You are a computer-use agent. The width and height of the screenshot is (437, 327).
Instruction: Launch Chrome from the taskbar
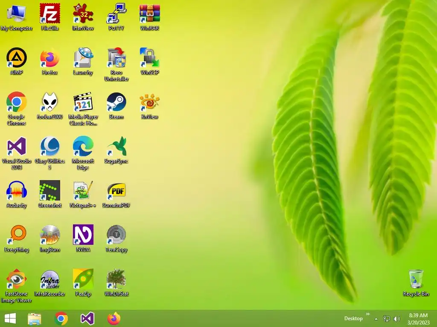(x=61, y=318)
